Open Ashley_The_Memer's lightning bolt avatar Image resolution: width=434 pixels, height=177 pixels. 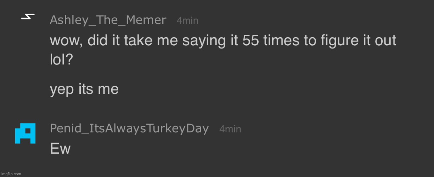pyautogui.click(x=28, y=17)
